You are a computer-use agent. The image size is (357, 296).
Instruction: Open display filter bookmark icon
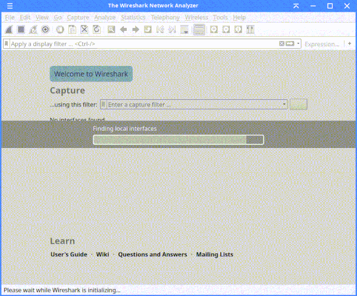point(7,43)
